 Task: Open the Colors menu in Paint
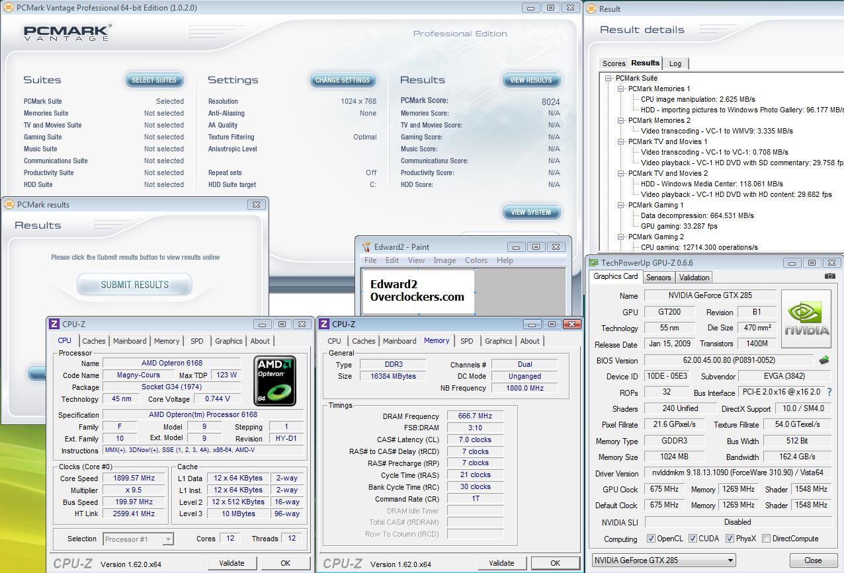point(476,260)
